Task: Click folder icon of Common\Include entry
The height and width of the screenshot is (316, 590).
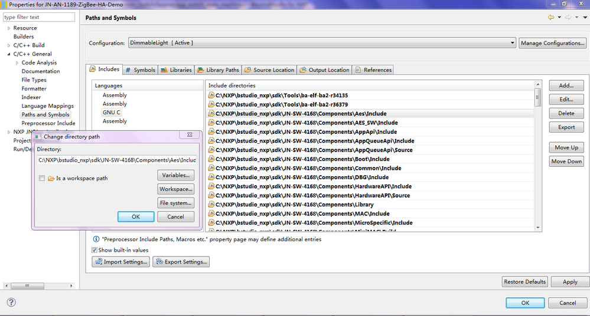Action: [211, 168]
